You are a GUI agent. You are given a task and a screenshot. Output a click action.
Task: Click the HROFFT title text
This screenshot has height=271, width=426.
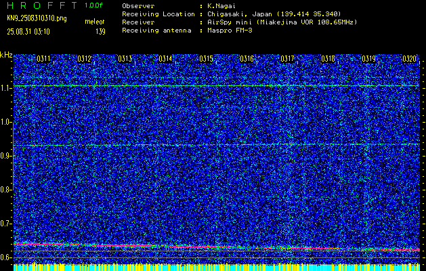point(42,5)
